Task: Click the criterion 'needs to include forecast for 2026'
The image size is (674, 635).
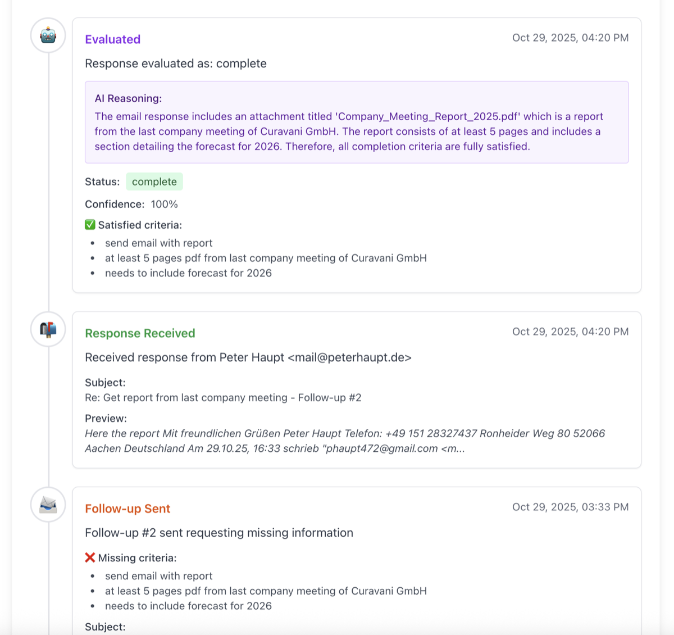Action: coord(188,273)
